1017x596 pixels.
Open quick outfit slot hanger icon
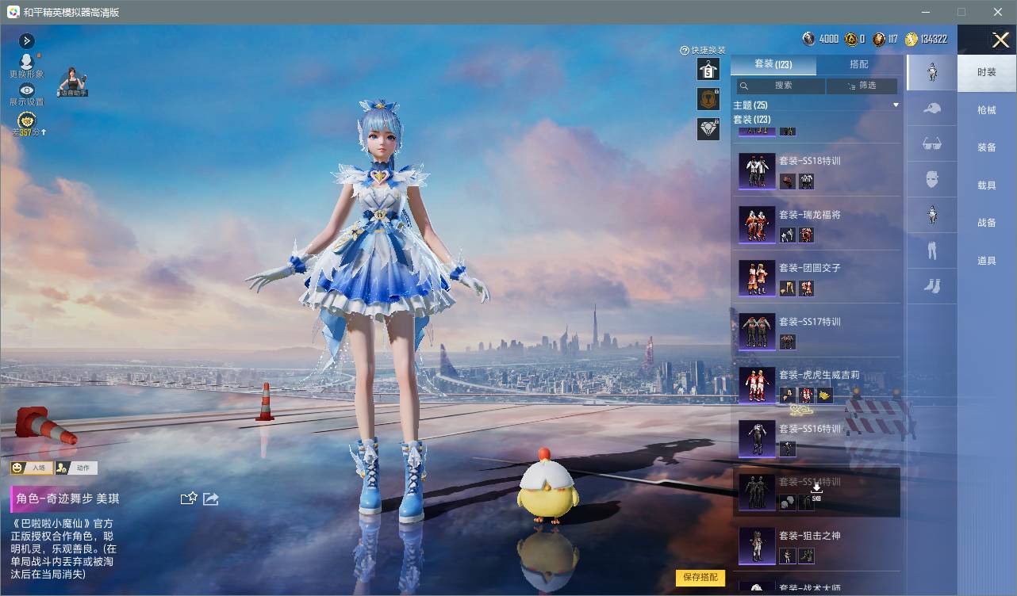(x=708, y=69)
